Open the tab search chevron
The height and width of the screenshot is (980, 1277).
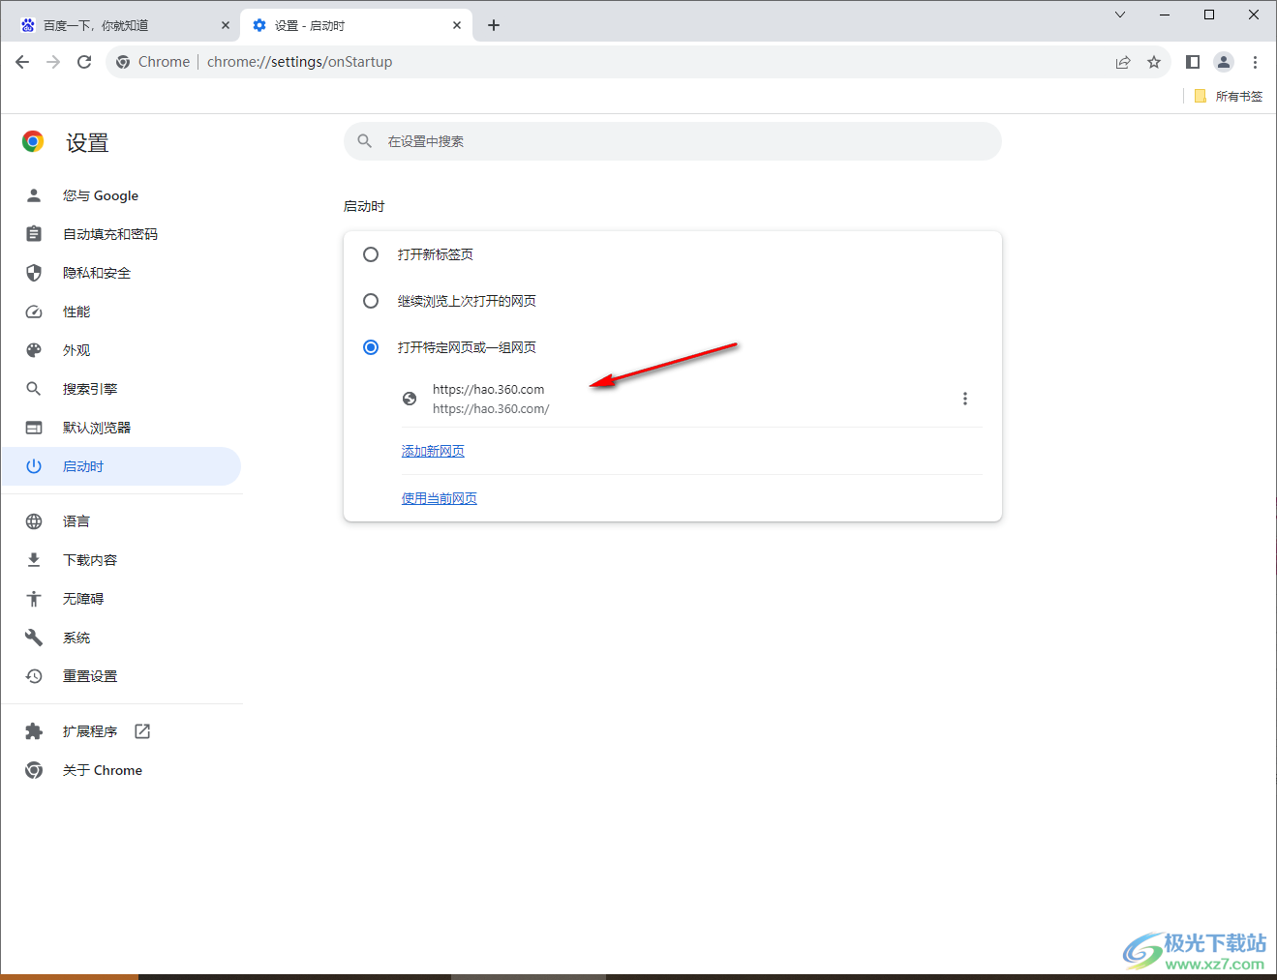(1120, 15)
